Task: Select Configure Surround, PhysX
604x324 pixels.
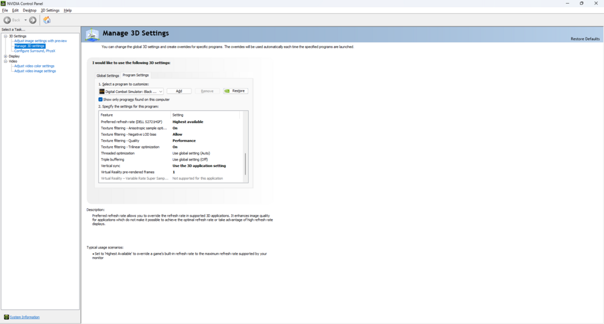Action: [34, 51]
